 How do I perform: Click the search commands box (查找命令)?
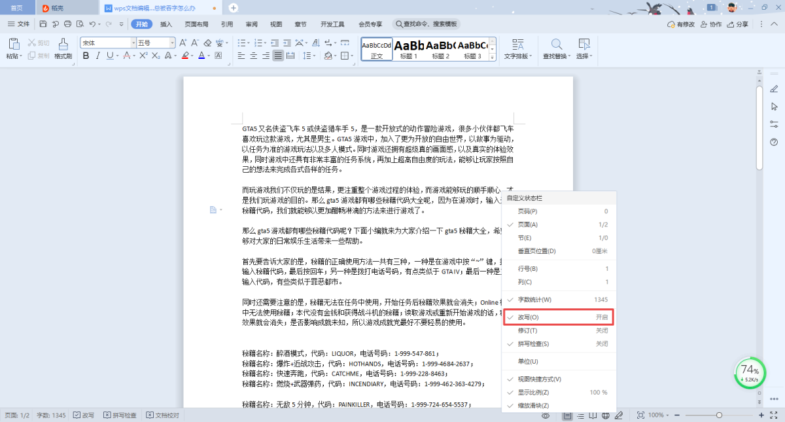(x=427, y=24)
